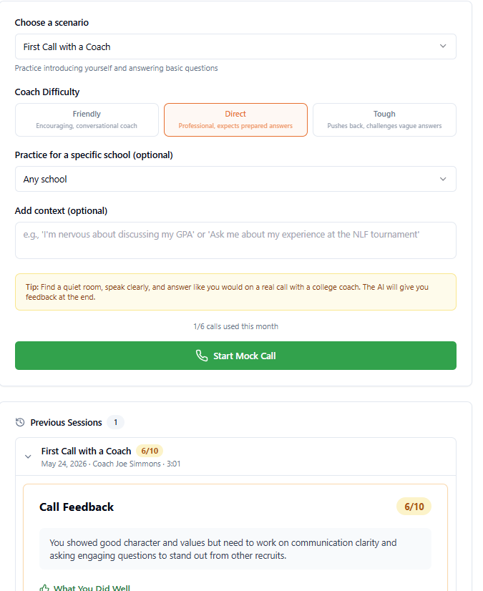Click the chevron arrow in Any school dropdown

[x=443, y=179]
